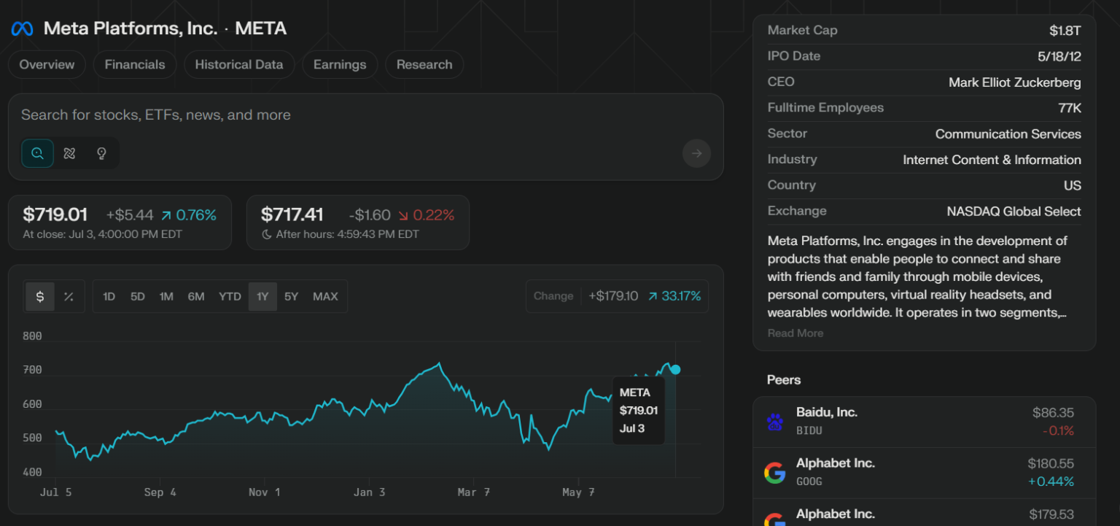Select the magnifier search mode icon
This screenshot has width=1120, height=526.
point(37,153)
